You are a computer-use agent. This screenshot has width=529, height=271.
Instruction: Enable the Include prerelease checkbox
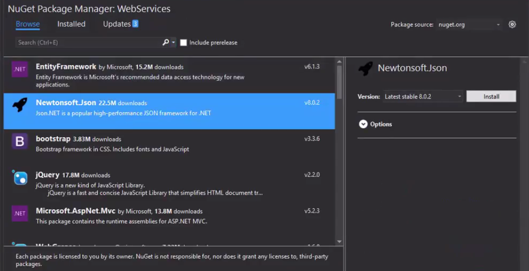(183, 43)
